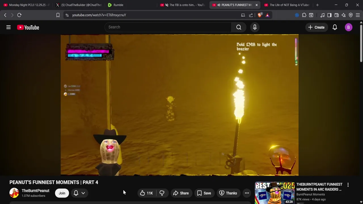Click the youtube.com URL in the address bar
Screen dimensions: 363x204
click(99, 15)
